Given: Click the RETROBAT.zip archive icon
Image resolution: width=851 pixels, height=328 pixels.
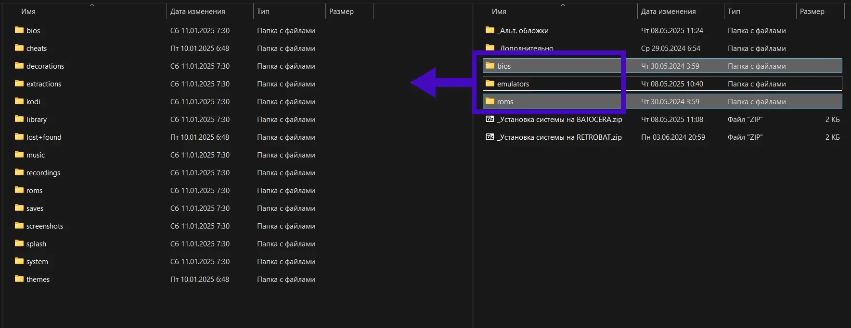Looking at the screenshot, I should click(490, 137).
